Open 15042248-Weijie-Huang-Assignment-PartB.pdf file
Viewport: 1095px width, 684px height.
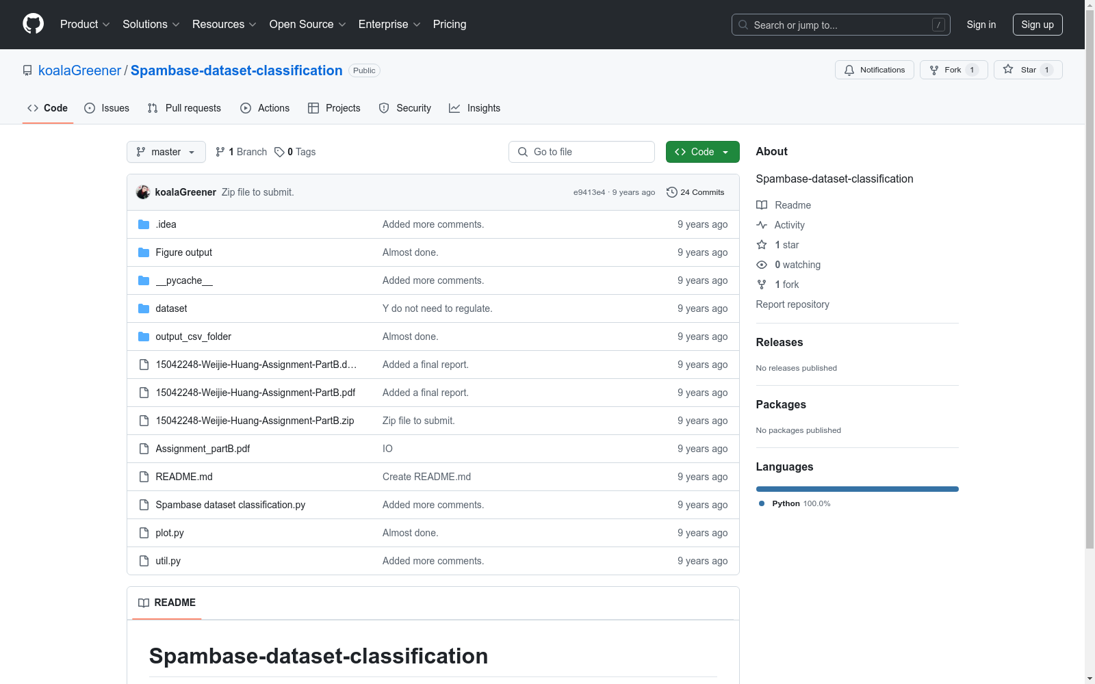click(x=255, y=393)
